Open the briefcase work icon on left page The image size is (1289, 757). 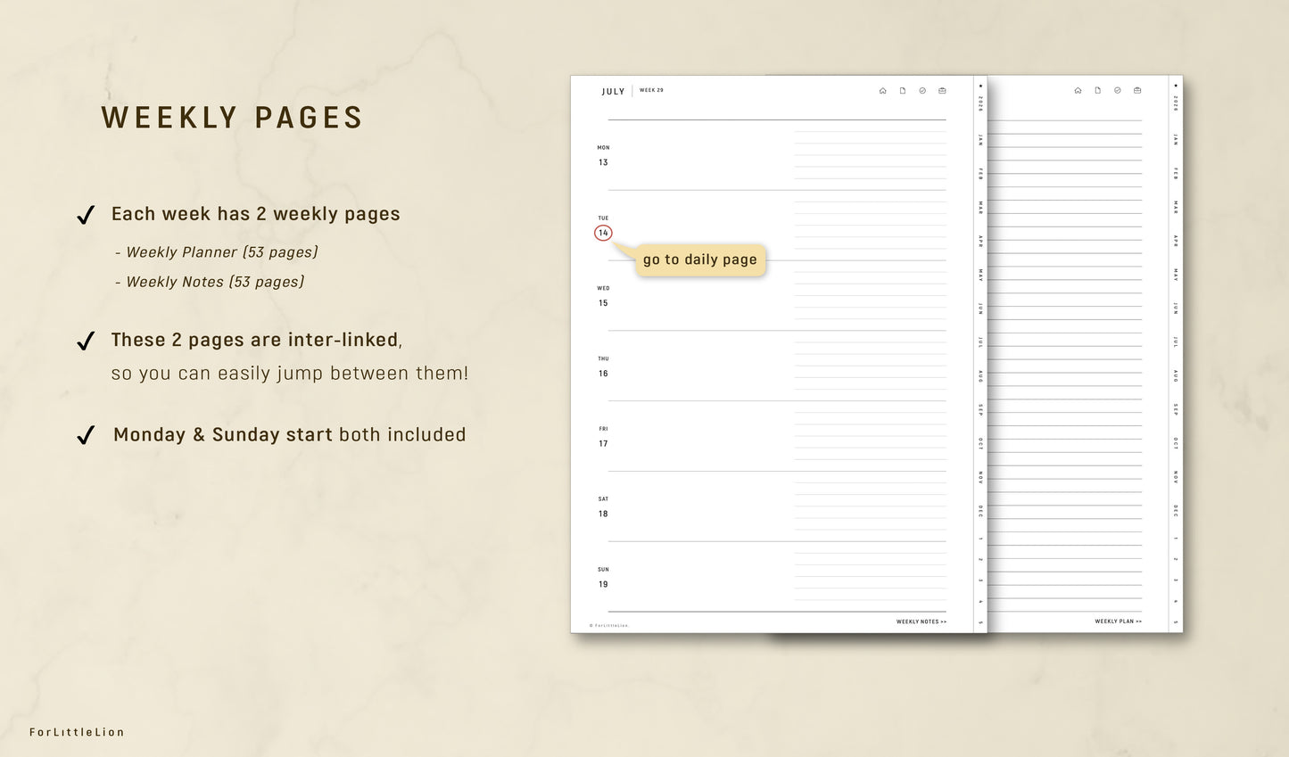tap(942, 90)
